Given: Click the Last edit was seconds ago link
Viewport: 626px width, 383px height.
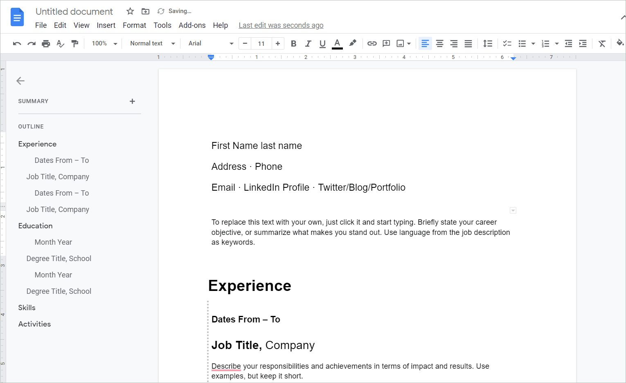Looking at the screenshot, I should coord(281,25).
